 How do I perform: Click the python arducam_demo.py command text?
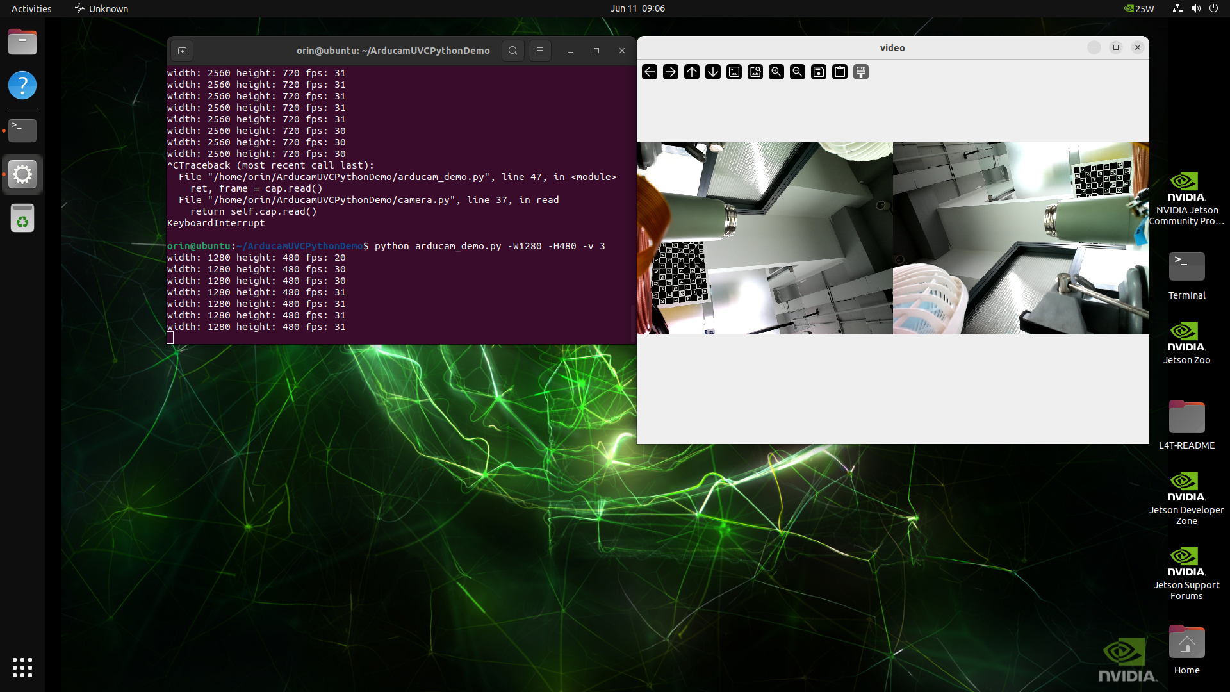[x=489, y=246]
